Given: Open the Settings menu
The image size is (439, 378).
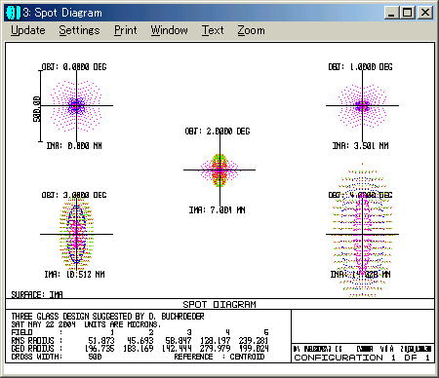Looking at the screenshot, I should 79,30.
